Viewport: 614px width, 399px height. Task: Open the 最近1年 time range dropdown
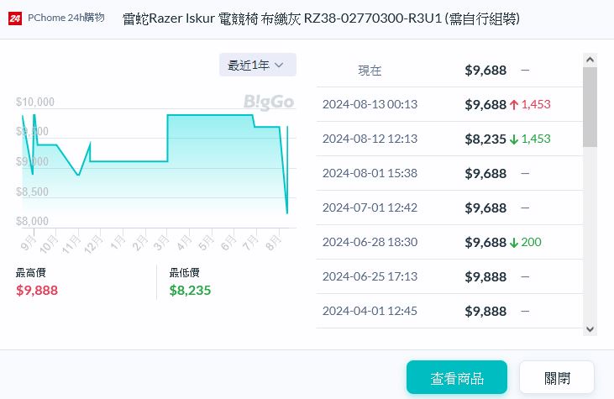coord(257,65)
